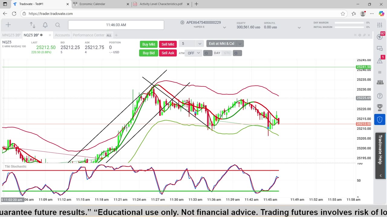Click the chart panel H icon

[355, 35]
